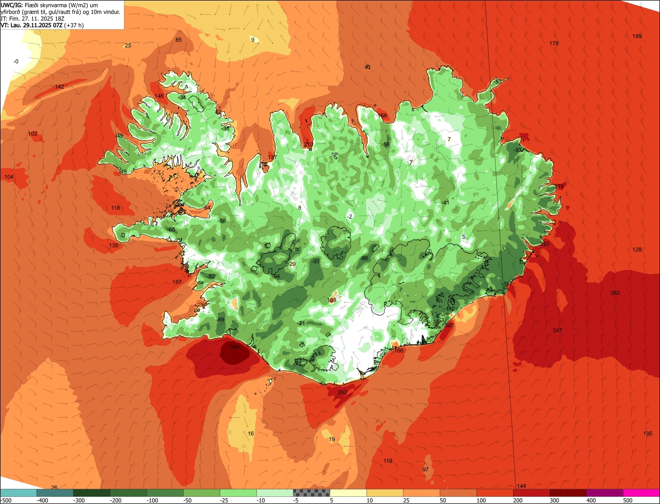Viewport: 660px width, 504px height.
Task: Click the 102 value west of the Westfjords
Action: coord(32,133)
